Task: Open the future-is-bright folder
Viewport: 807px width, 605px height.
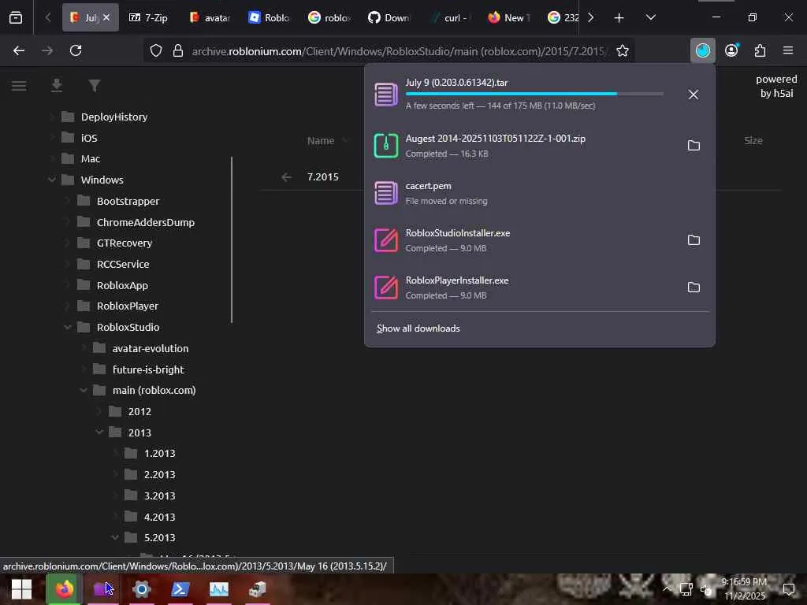Action: pyautogui.click(x=148, y=369)
